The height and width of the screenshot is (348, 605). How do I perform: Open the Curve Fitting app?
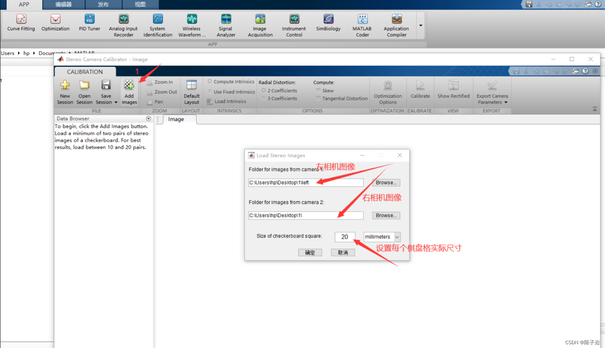coord(21,23)
